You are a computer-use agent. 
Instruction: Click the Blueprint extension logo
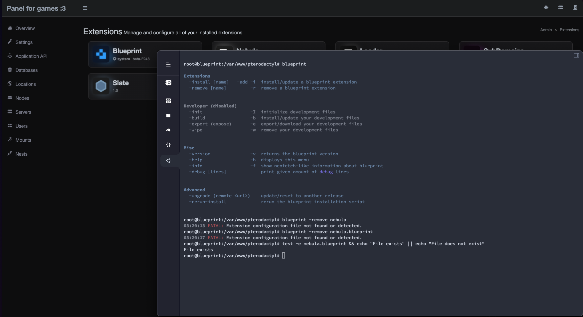101,54
